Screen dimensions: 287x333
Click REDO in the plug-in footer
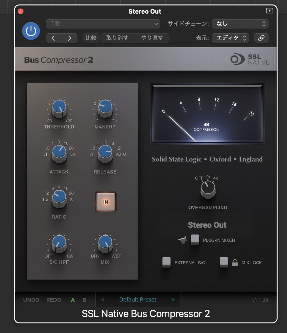(54, 300)
